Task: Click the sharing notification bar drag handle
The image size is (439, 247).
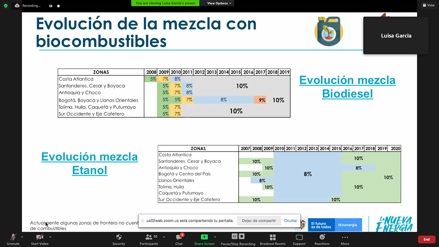Action: coord(142,221)
